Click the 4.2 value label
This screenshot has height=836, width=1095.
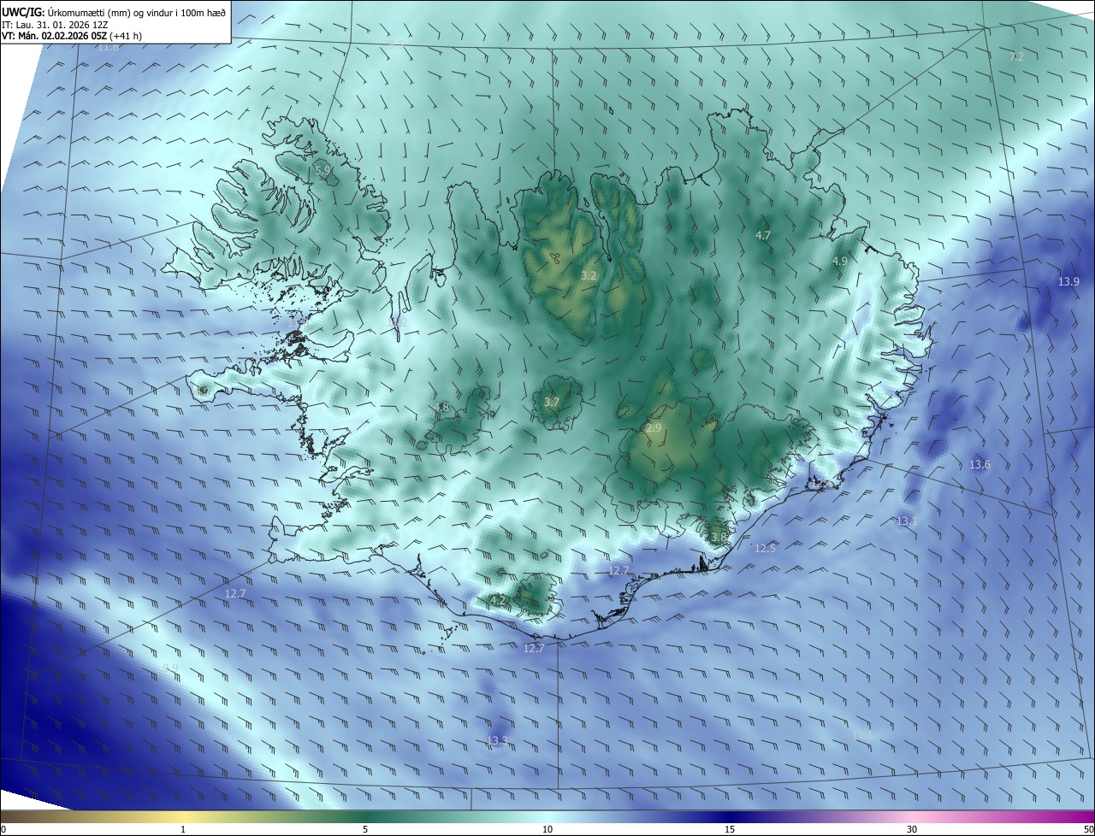click(497, 601)
